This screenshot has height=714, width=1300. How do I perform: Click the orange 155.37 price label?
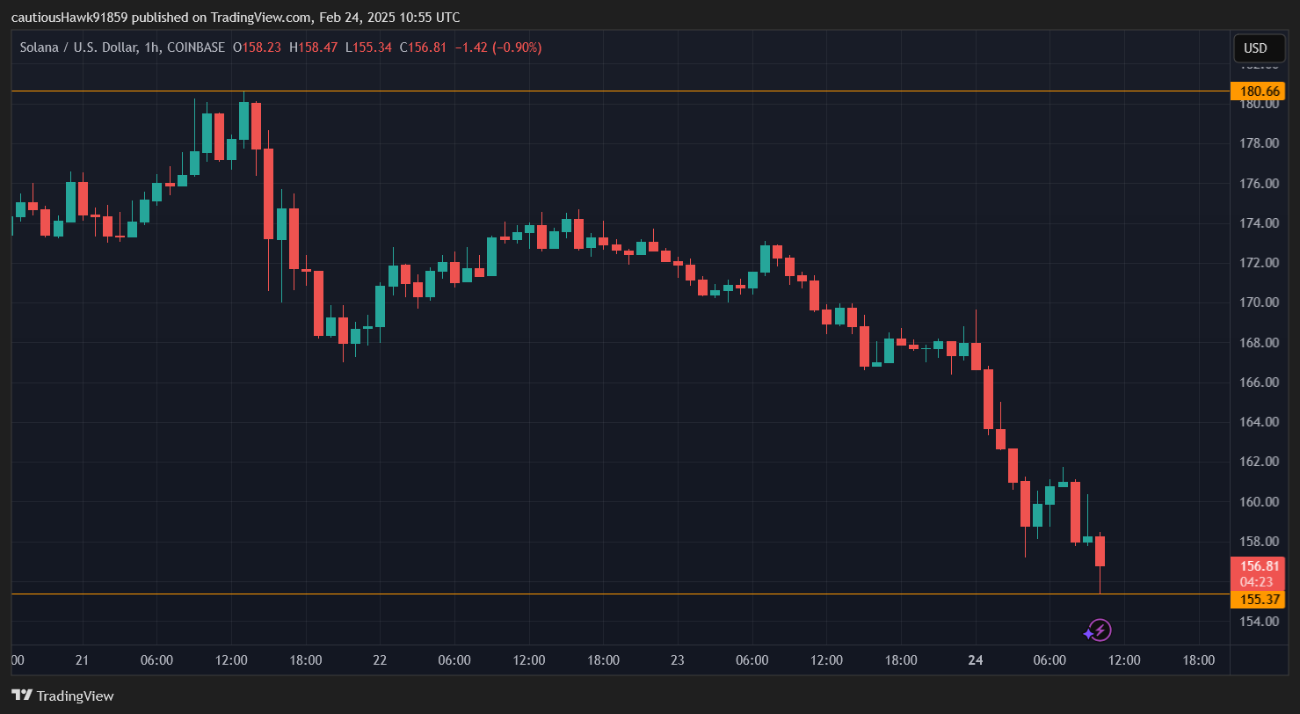(x=1259, y=600)
